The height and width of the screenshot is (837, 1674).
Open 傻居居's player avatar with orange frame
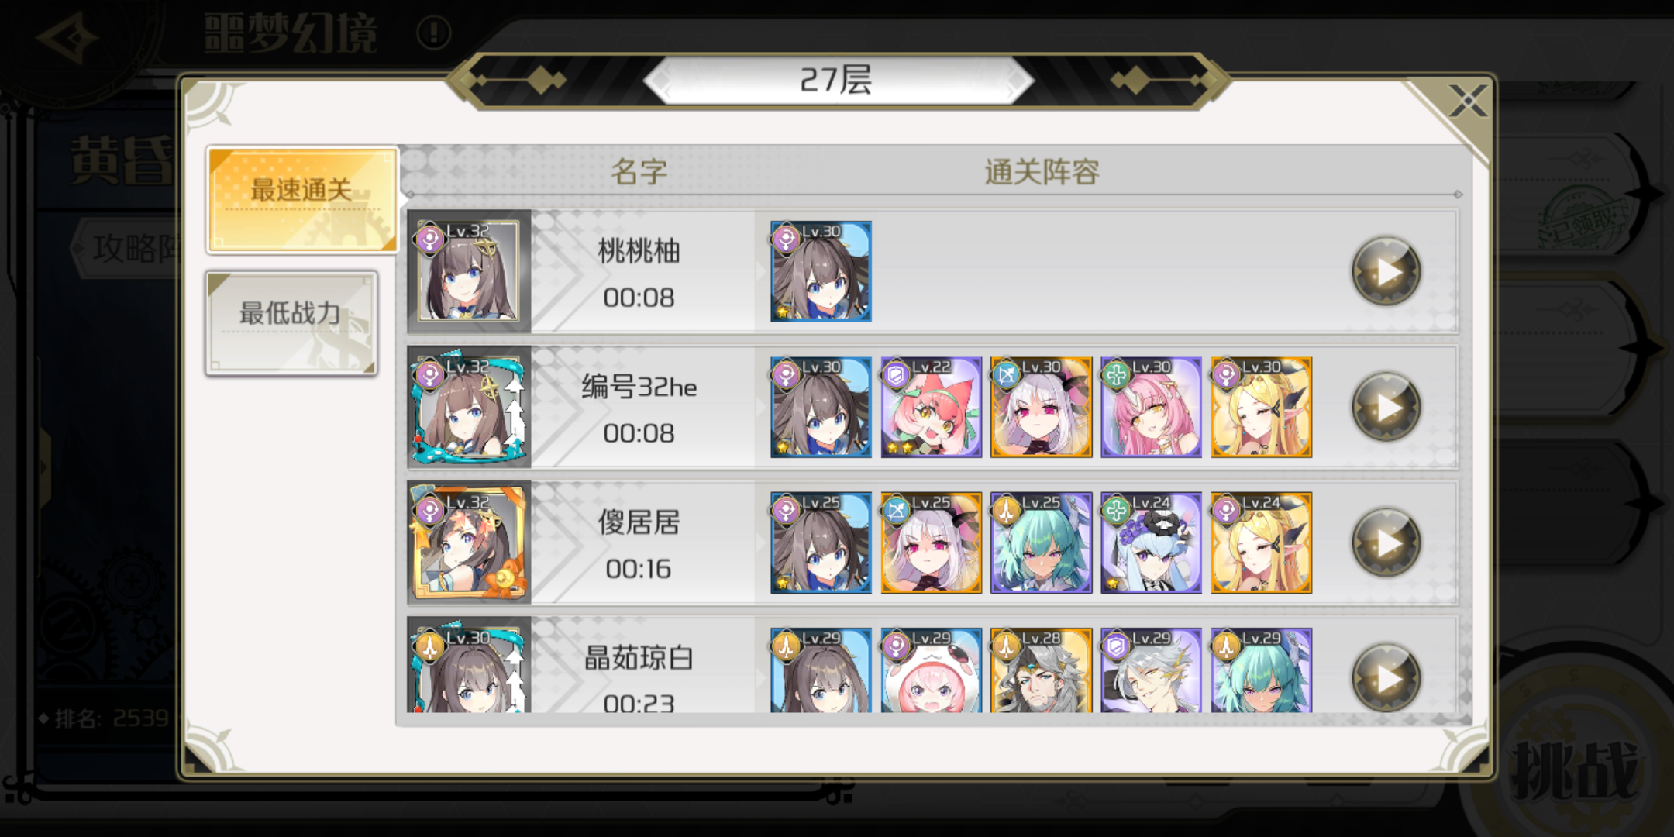point(468,542)
